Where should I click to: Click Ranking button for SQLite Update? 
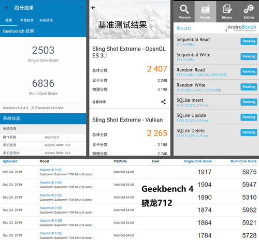249,117
